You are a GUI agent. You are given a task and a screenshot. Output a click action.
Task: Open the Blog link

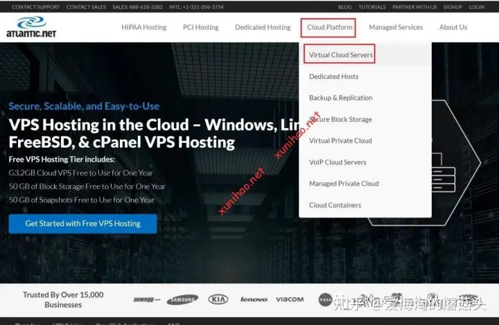345,7
